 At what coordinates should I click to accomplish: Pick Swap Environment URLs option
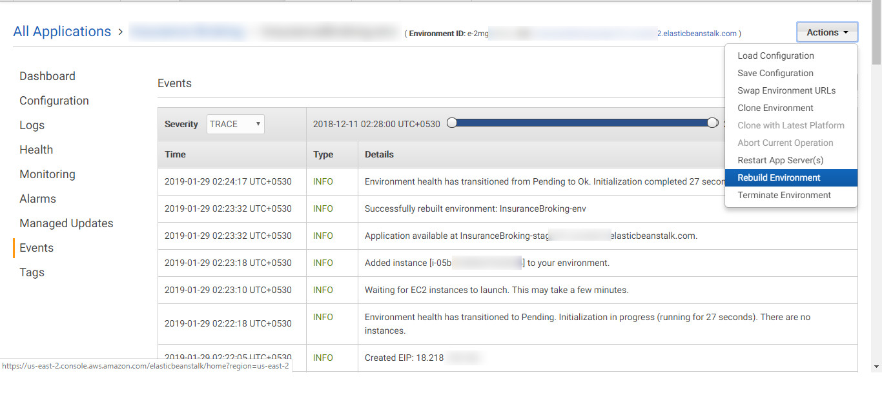(x=786, y=90)
